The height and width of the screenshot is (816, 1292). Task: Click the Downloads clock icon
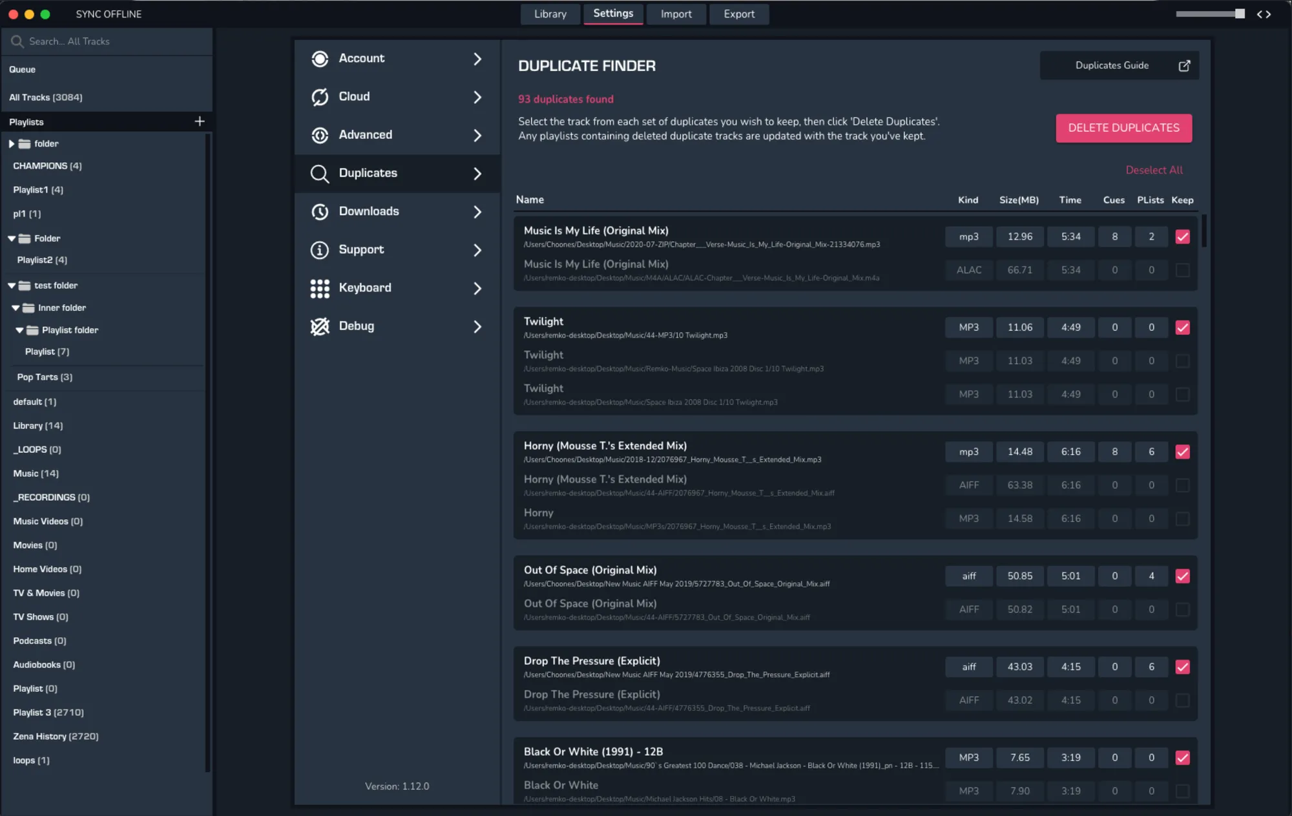[x=320, y=212]
